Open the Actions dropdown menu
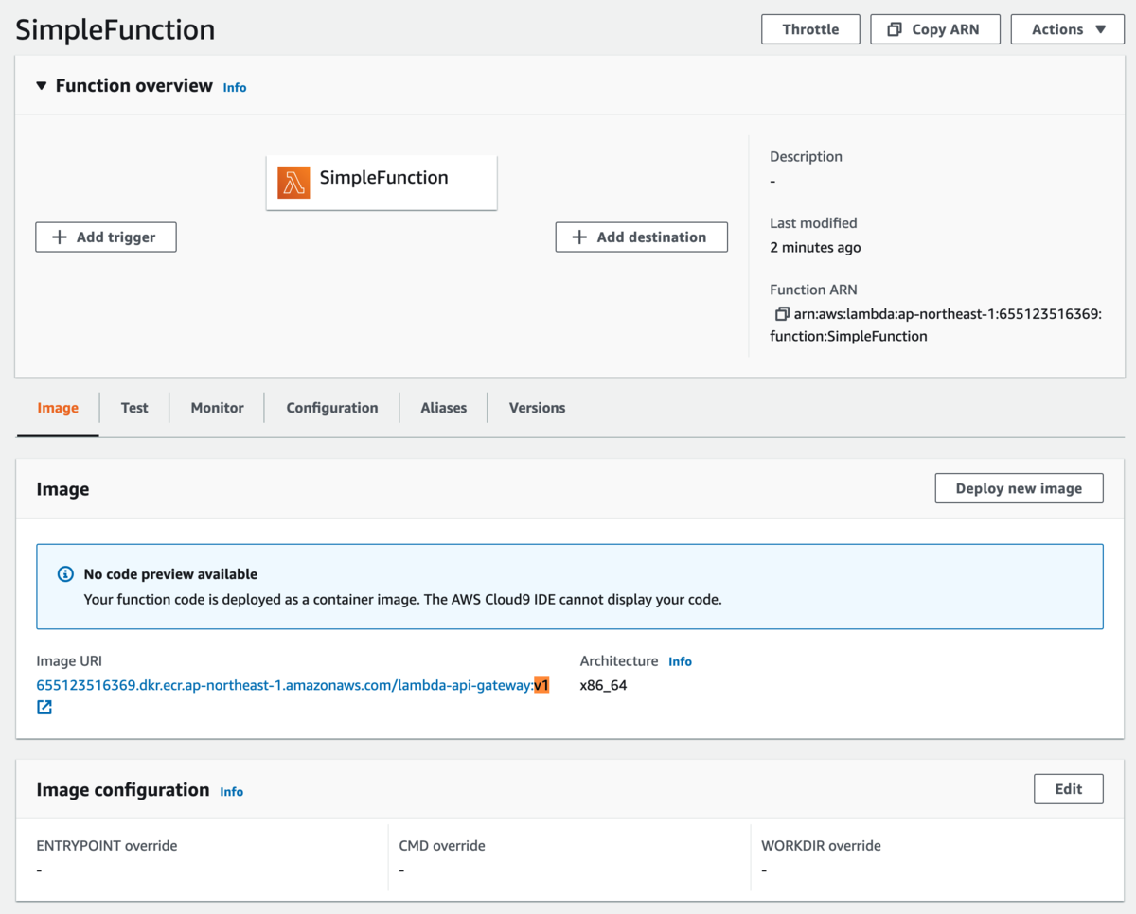 (x=1069, y=29)
